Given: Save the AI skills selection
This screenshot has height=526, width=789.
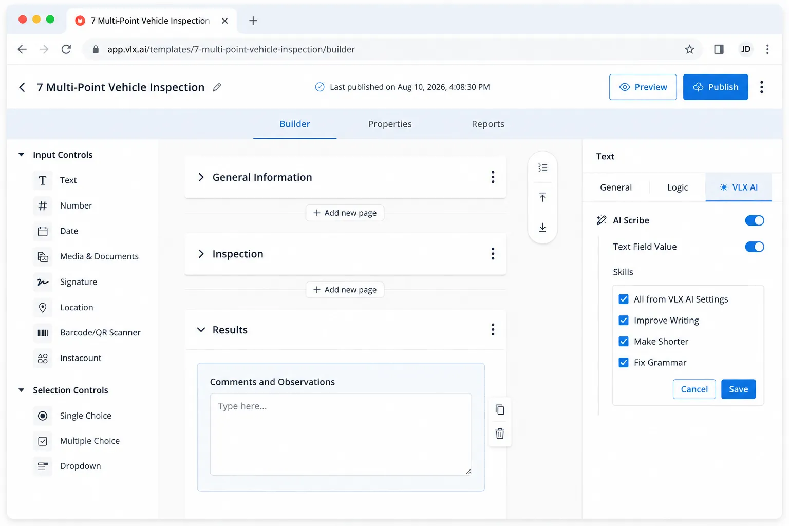Looking at the screenshot, I should (738, 389).
